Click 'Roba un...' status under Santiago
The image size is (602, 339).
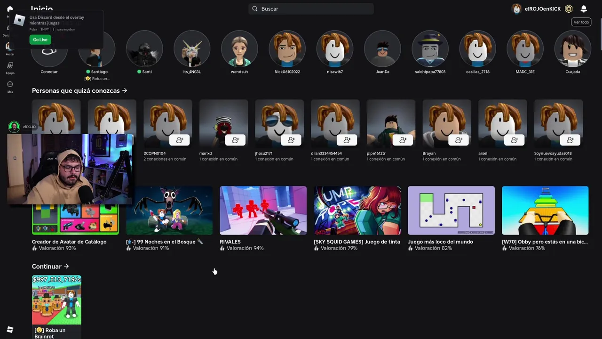pos(97,79)
